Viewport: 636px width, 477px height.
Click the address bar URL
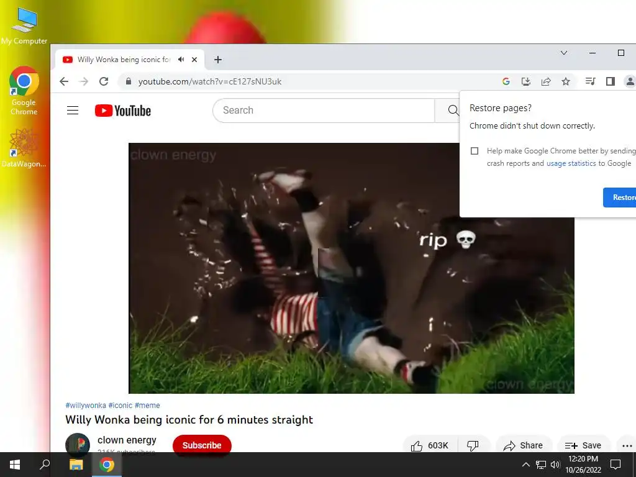(210, 81)
